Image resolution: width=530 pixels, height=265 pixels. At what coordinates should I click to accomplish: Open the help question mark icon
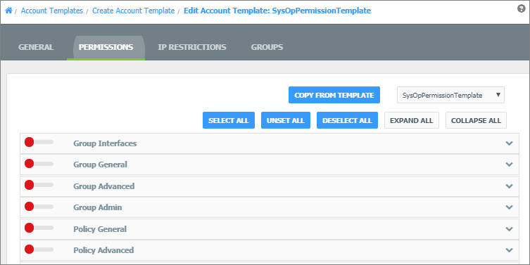point(522,8)
